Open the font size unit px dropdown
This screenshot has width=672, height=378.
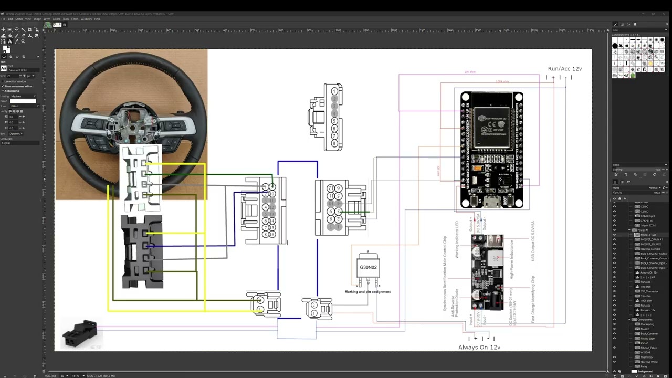[30, 76]
